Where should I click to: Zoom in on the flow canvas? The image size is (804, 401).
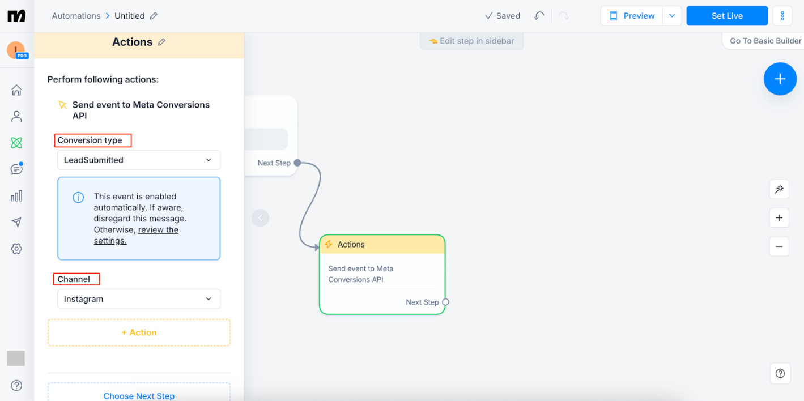click(x=779, y=217)
